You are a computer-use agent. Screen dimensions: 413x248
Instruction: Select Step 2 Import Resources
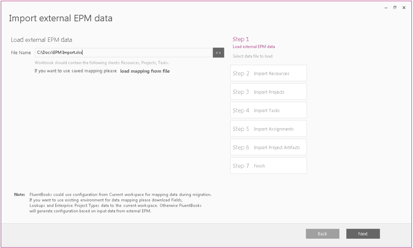point(268,73)
